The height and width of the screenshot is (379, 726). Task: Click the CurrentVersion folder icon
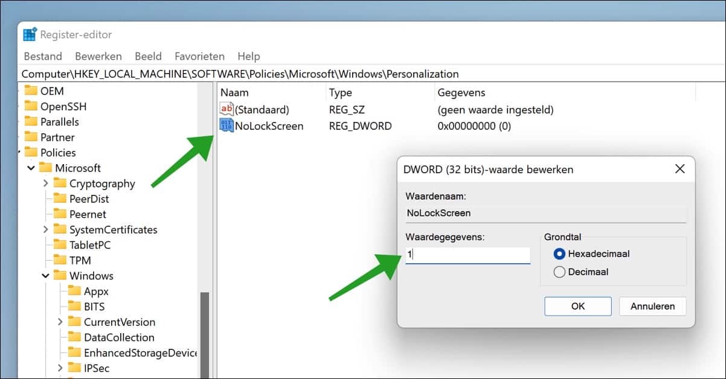click(x=74, y=322)
